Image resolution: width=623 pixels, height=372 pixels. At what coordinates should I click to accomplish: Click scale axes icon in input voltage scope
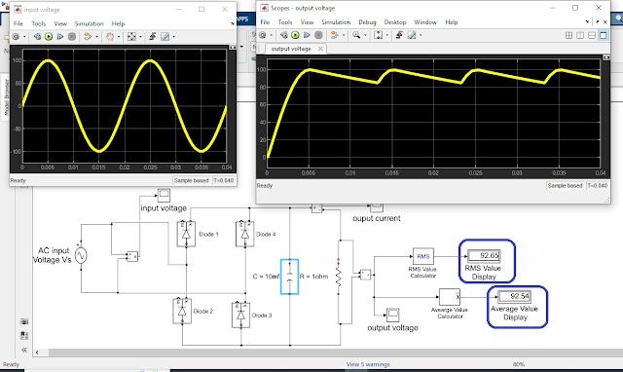pos(131,37)
